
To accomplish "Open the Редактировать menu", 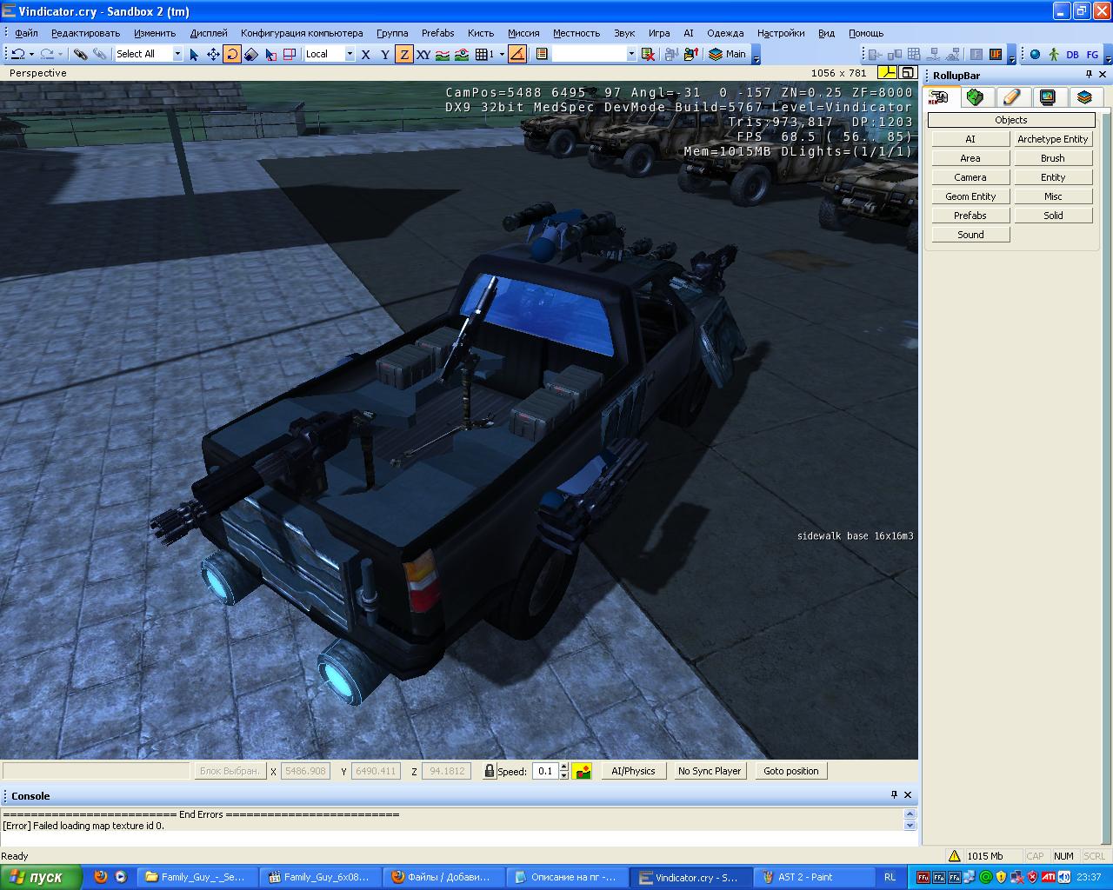I will tap(85, 33).
